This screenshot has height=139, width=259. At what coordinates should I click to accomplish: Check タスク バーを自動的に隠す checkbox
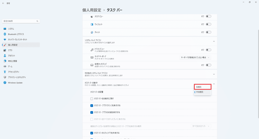(x=92, y=98)
